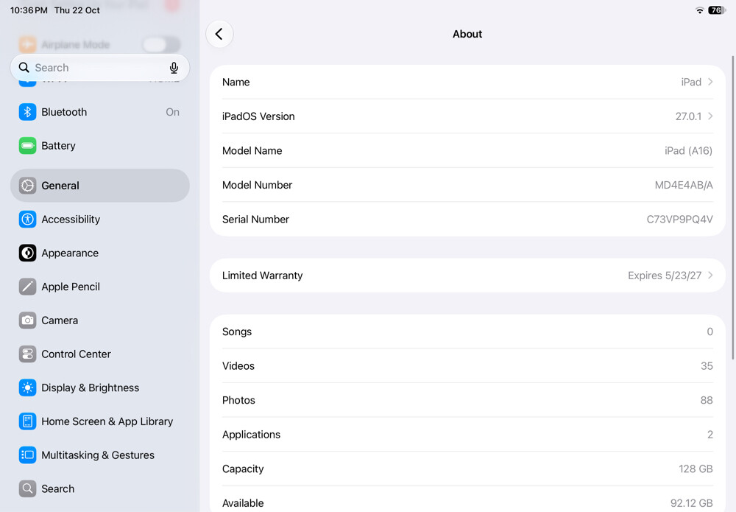Expand the Name row chevron
The width and height of the screenshot is (736, 512).
click(x=710, y=82)
